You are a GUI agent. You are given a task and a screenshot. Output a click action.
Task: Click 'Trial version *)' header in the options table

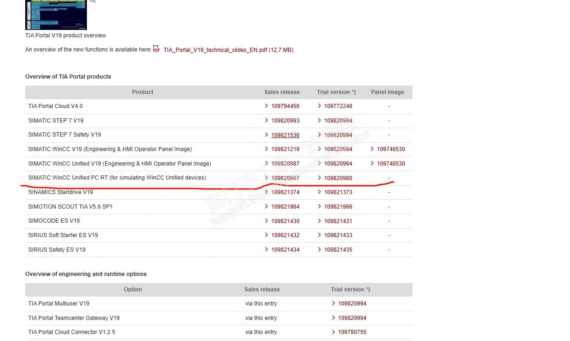tap(350, 290)
